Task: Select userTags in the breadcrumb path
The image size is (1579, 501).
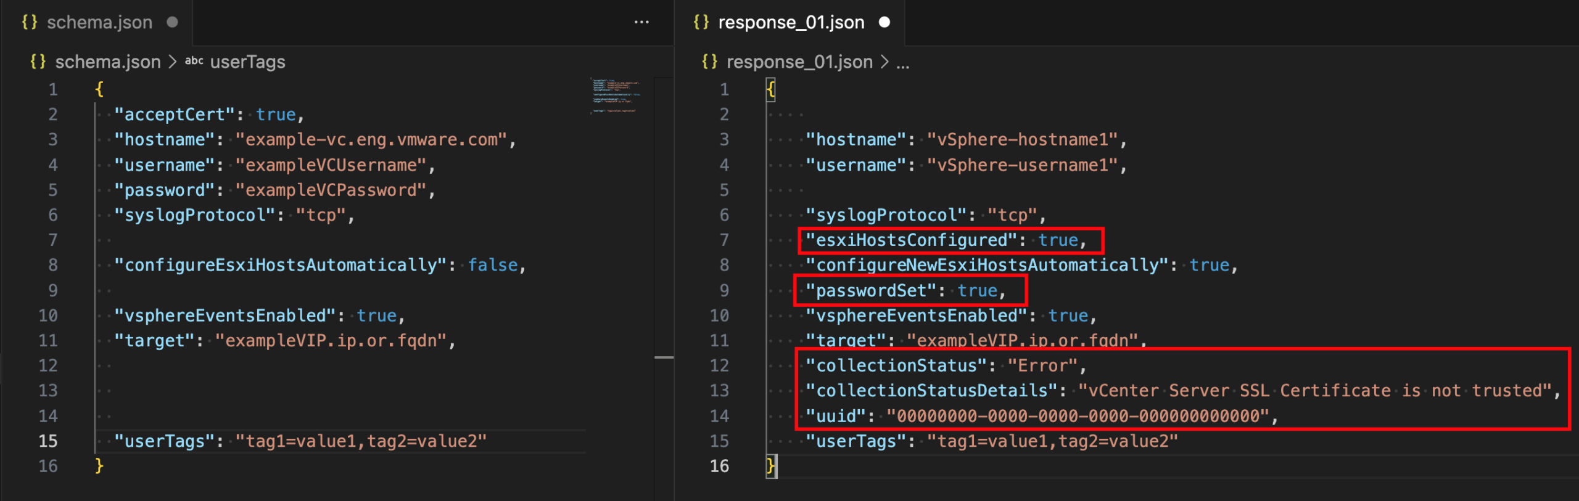Action: point(247,62)
